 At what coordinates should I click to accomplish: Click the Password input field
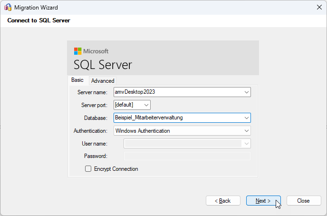[x=187, y=156]
